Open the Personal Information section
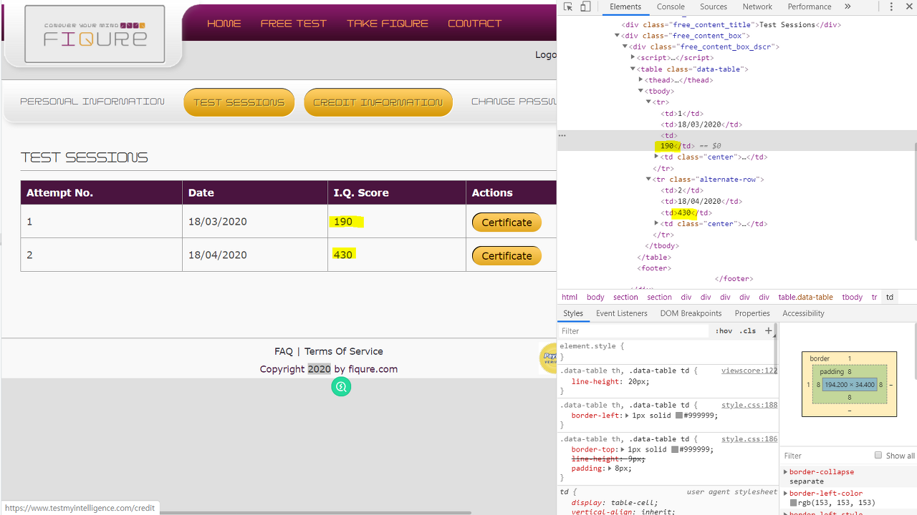Image resolution: width=917 pixels, height=515 pixels. coord(92,102)
